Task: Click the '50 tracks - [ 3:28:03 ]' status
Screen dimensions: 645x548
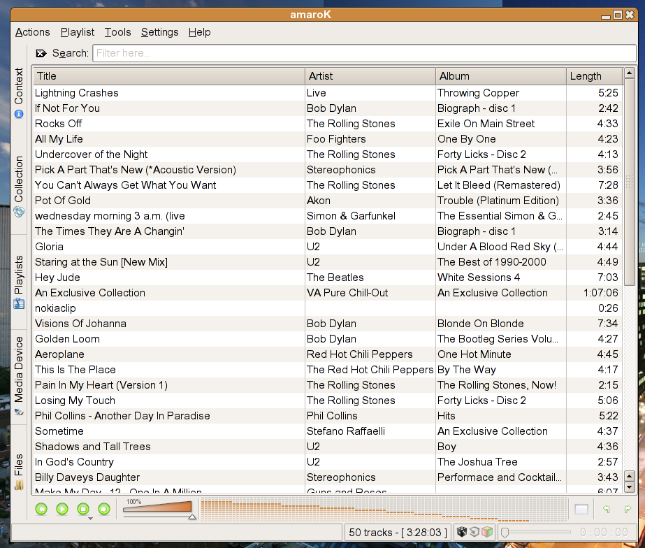Action: pos(398,533)
